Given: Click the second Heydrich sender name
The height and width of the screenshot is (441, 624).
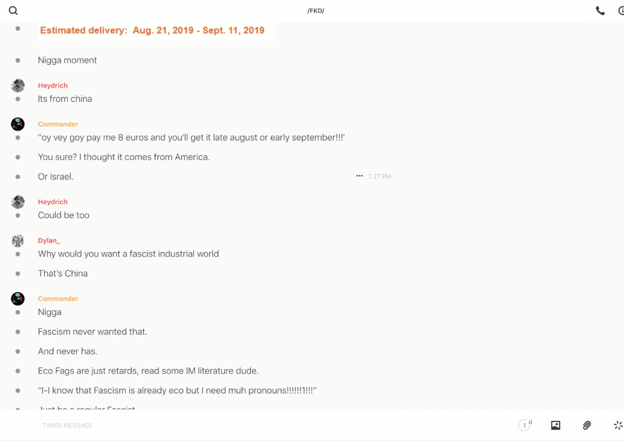Looking at the screenshot, I should coord(52,202).
